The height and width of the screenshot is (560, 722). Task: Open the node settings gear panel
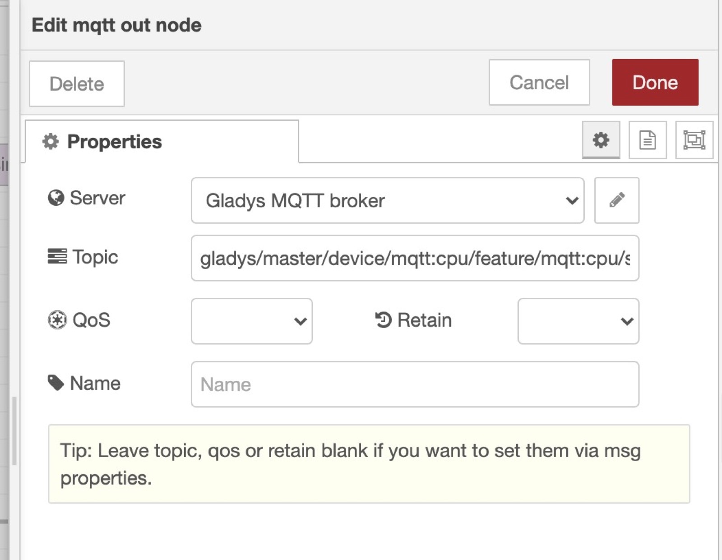pyautogui.click(x=601, y=141)
